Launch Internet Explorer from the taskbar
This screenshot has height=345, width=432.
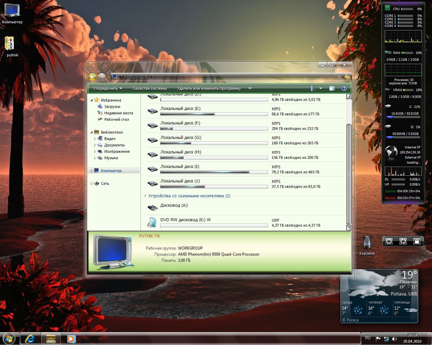pos(30,339)
